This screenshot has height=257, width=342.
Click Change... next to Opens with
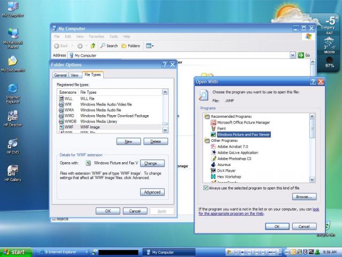152,163
